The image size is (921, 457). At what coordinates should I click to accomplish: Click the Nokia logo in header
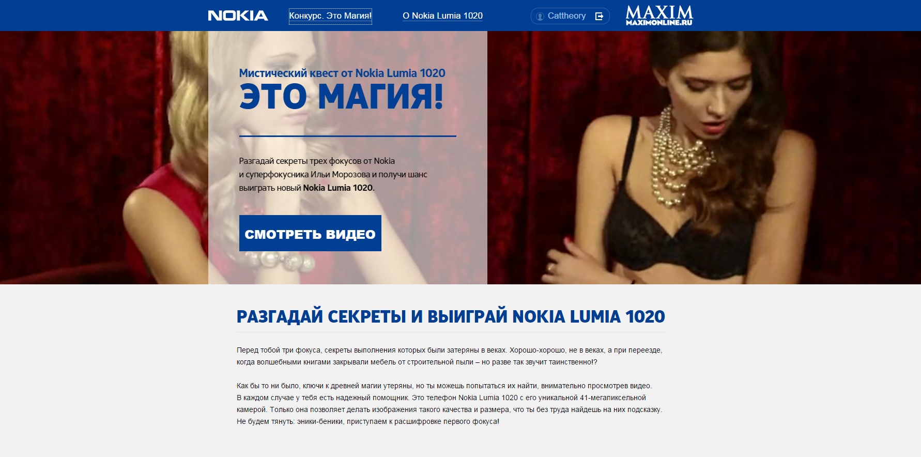tap(238, 16)
